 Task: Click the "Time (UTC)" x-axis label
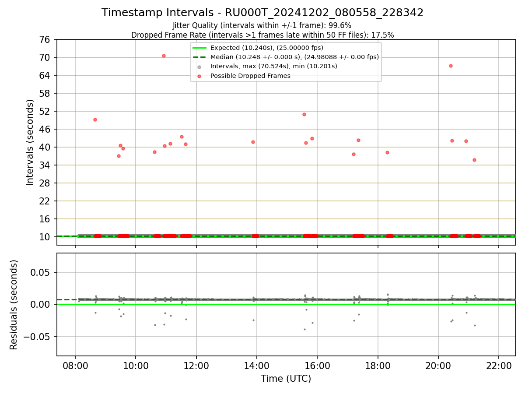(286, 379)
